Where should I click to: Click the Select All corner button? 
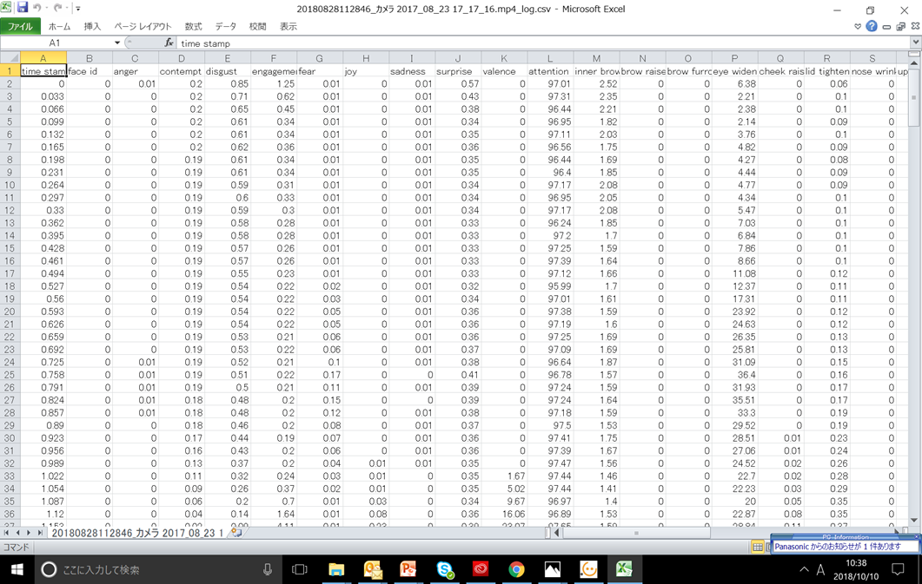coord(10,57)
